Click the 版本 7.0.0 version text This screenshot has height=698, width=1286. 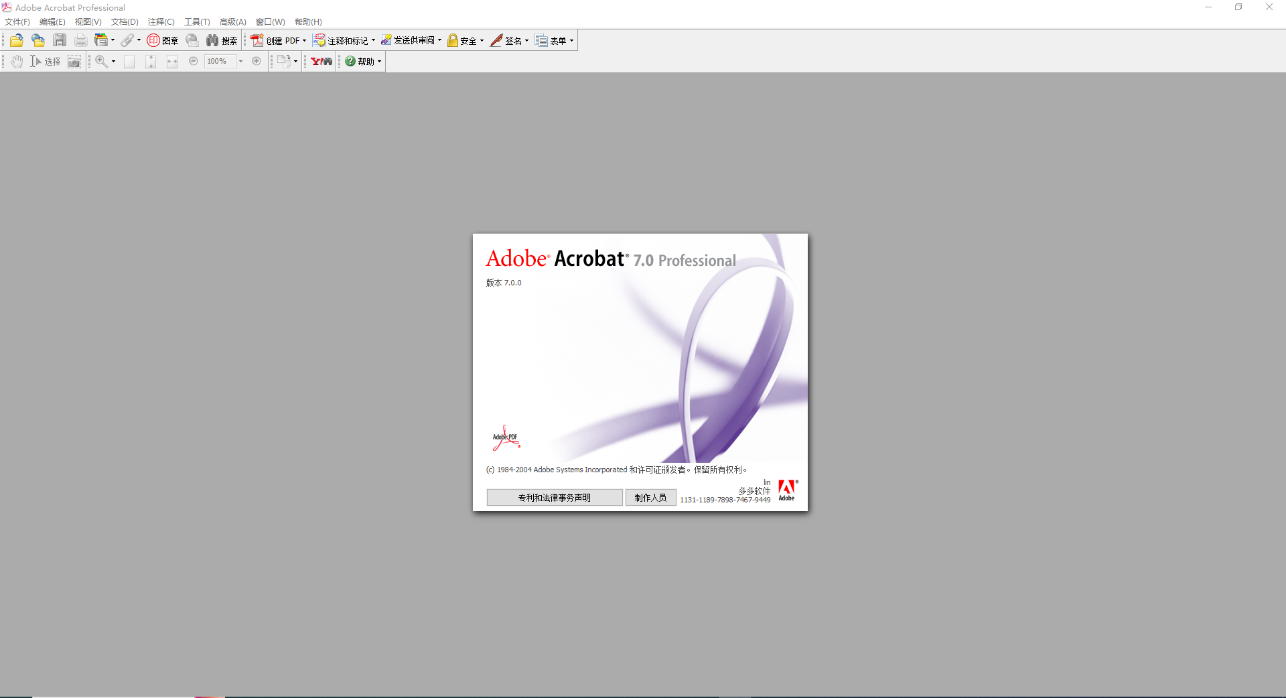[504, 283]
